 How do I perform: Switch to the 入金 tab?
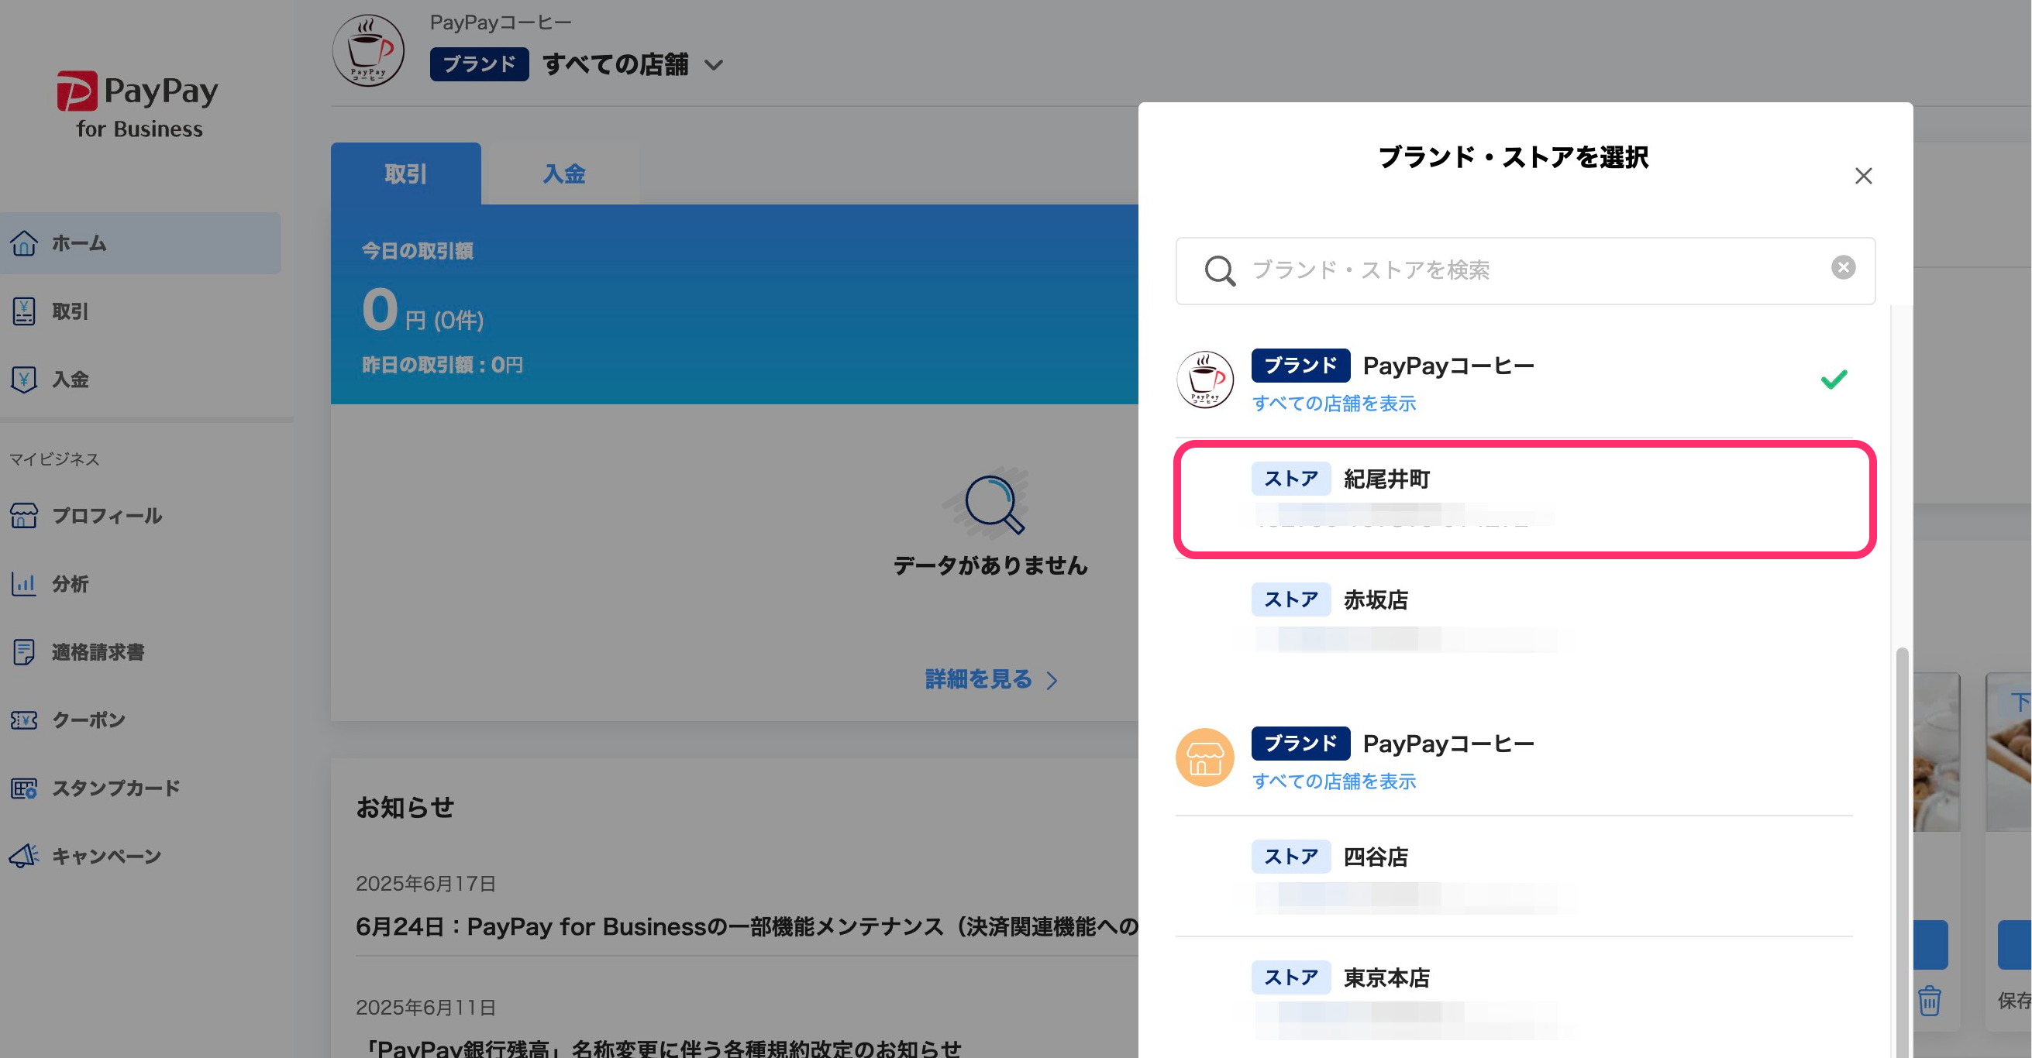point(563,173)
